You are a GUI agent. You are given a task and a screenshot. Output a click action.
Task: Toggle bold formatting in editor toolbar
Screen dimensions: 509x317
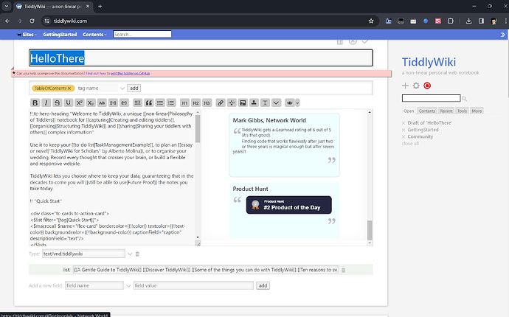click(x=35, y=103)
